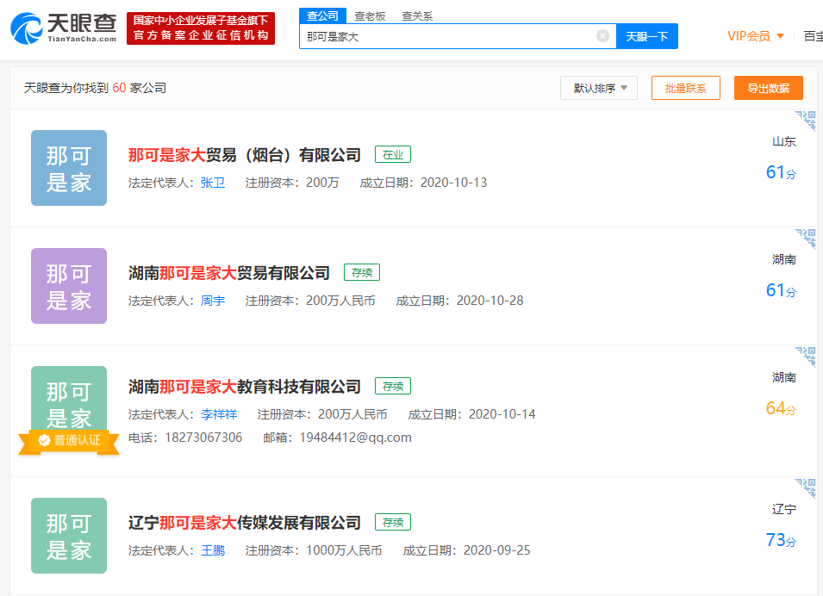Click phone number 18273067306
The height and width of the screenshot is (596, 823).
click(x=203, y=438)
